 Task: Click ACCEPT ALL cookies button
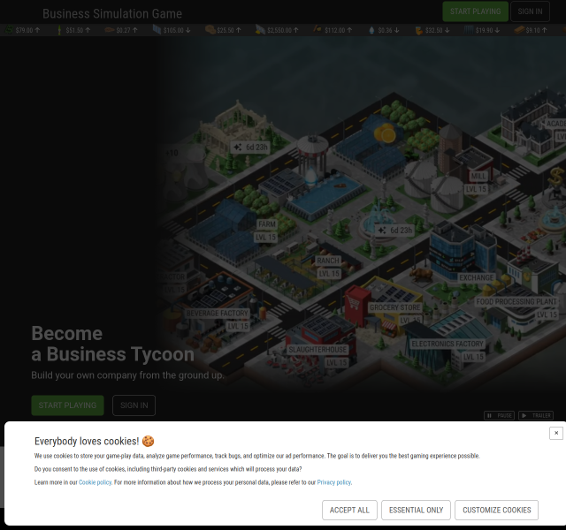point(349,511)
